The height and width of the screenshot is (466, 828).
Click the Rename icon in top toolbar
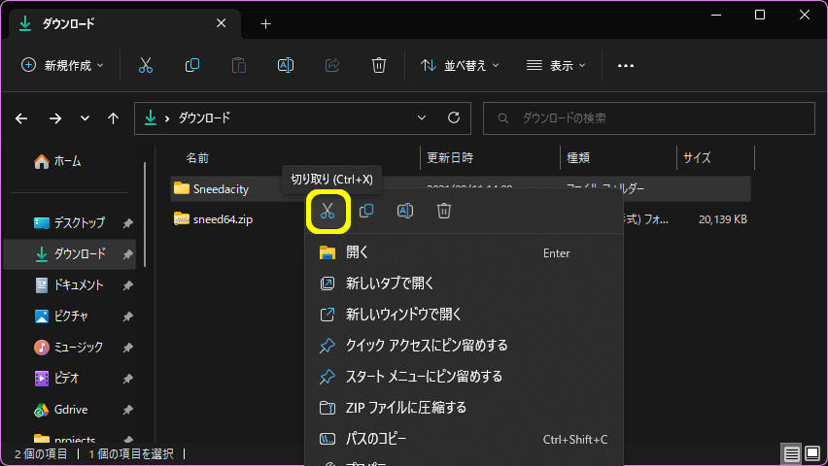(x=286, y=65)
